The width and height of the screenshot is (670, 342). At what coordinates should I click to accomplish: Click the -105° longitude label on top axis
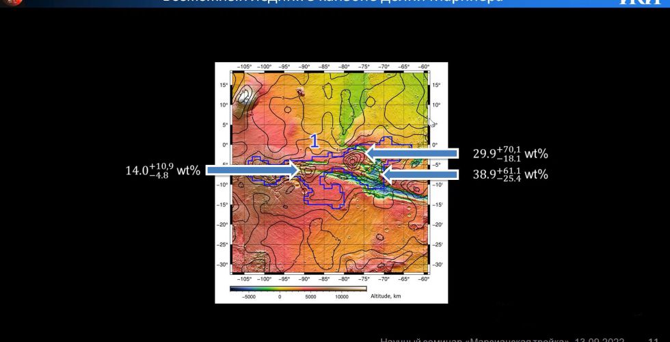pos(244,67)
